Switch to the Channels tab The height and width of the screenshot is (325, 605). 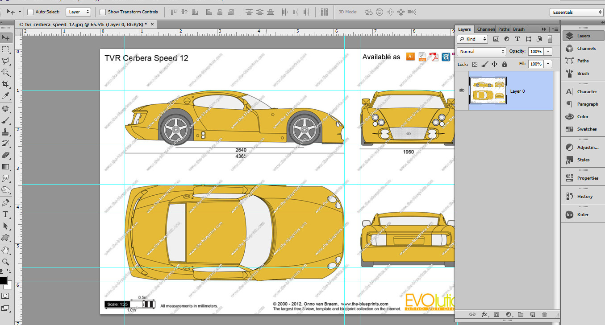point(485,29)
